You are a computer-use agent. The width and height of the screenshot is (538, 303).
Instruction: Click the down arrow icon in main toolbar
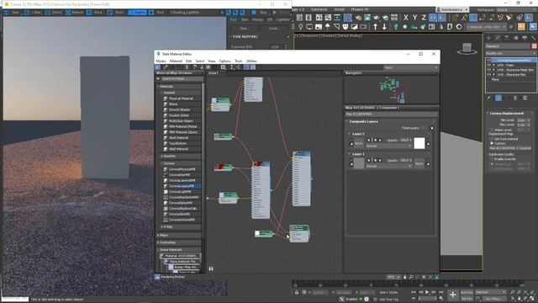(x=384, y=27)
